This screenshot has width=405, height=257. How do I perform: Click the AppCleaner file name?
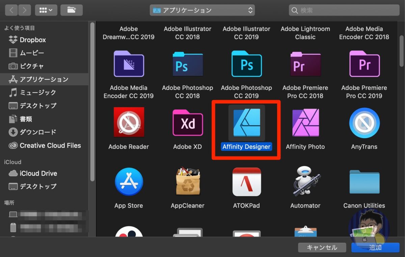click(x=188, y=205)
